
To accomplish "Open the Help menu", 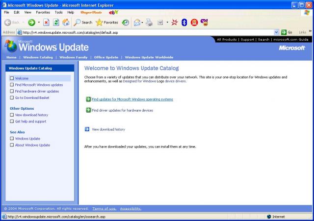I will point(71,12).
